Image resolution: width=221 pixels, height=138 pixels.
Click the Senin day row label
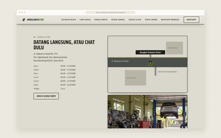36,66
